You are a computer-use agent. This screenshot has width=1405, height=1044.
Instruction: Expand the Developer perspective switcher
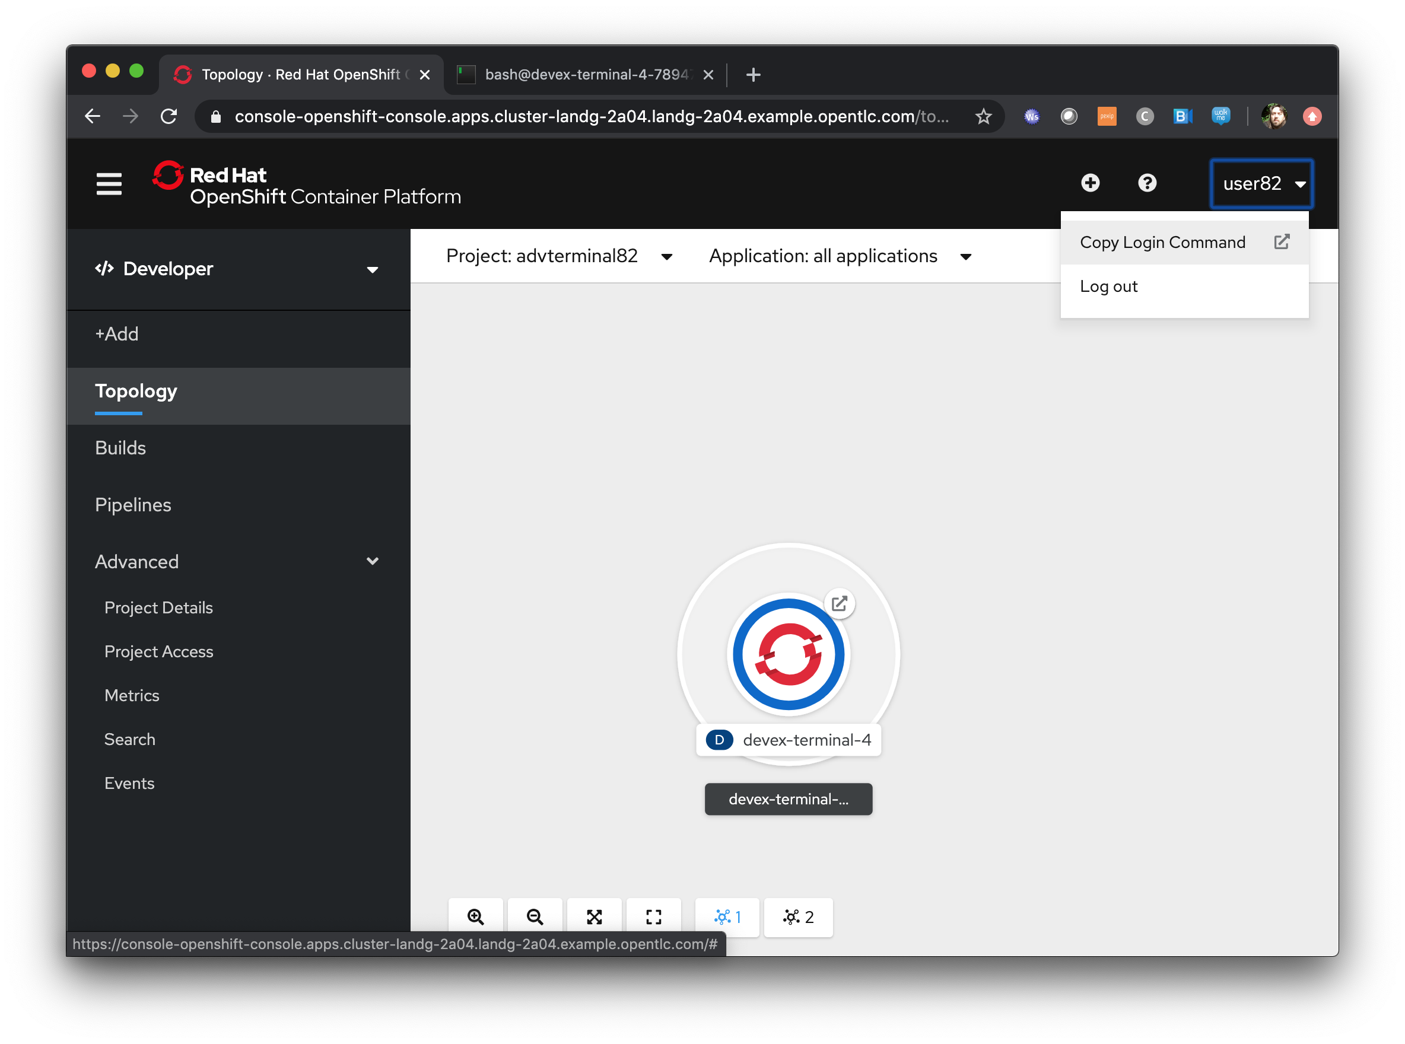click(x=238, y=269)
